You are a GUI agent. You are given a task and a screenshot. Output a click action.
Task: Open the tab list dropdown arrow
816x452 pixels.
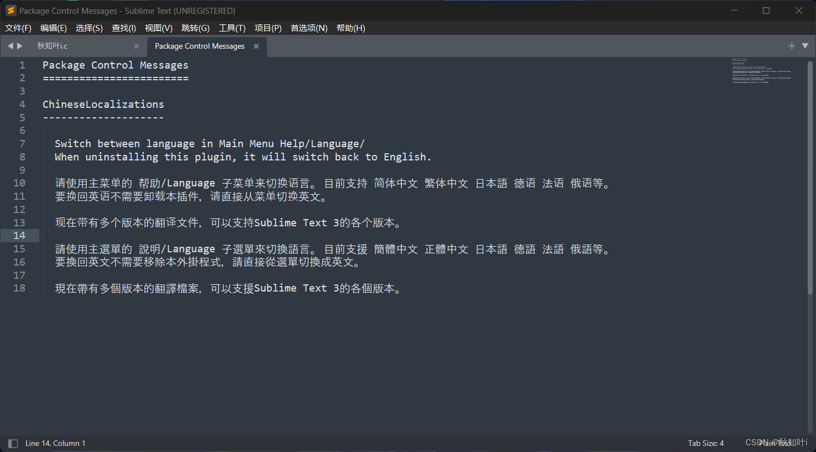point(805,46)
